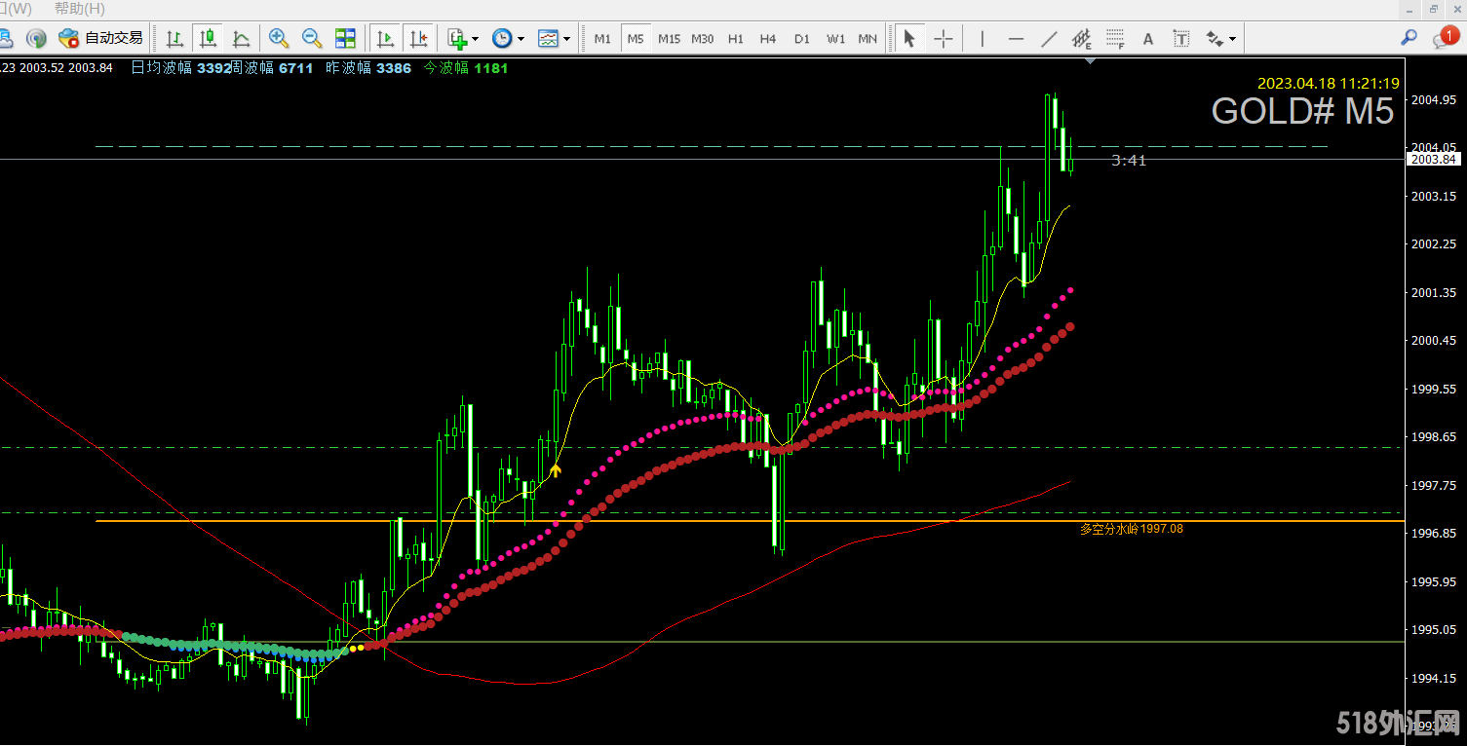
Task: Click the 多空分水岭1997.08 label
Action: point(1131,529)
